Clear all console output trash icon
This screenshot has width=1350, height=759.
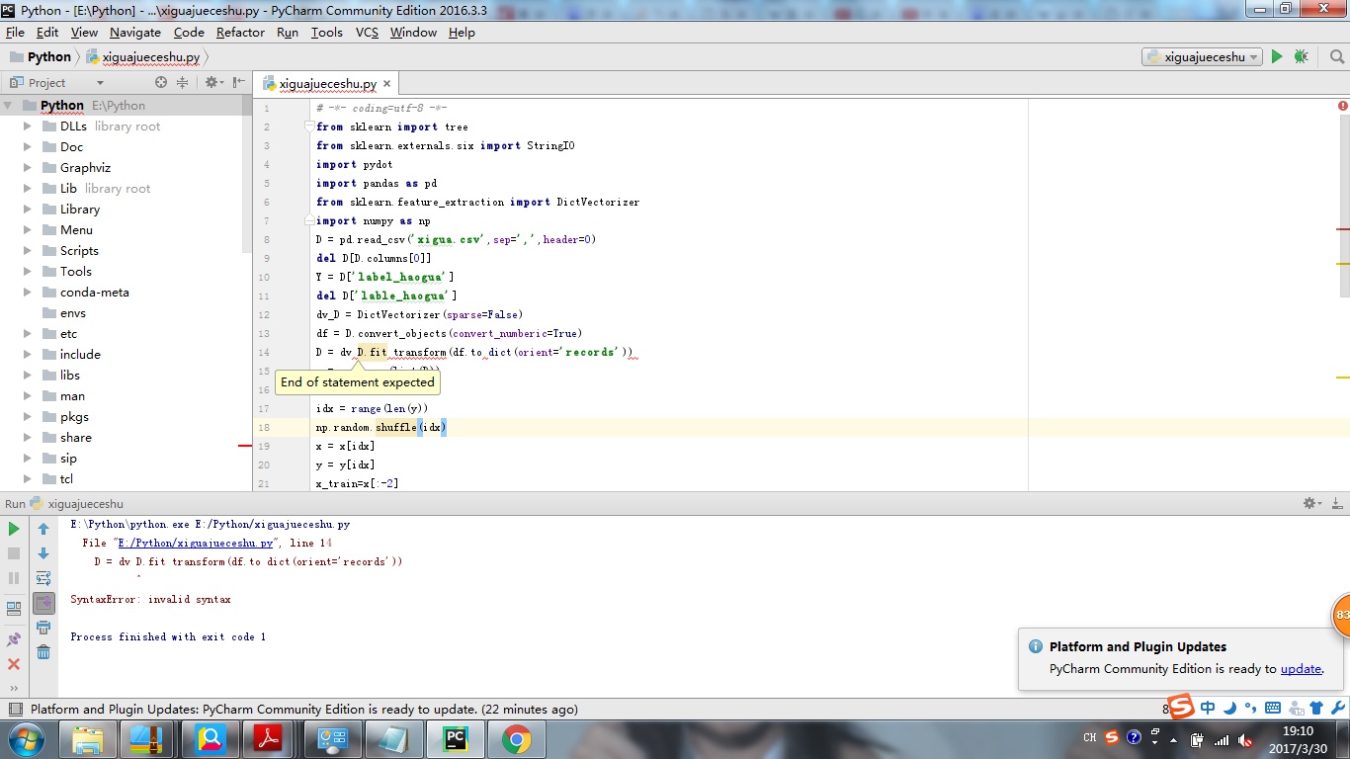pyautogui.click(x=43, y=652)
